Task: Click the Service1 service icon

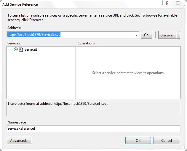Action: click(21, 50)
